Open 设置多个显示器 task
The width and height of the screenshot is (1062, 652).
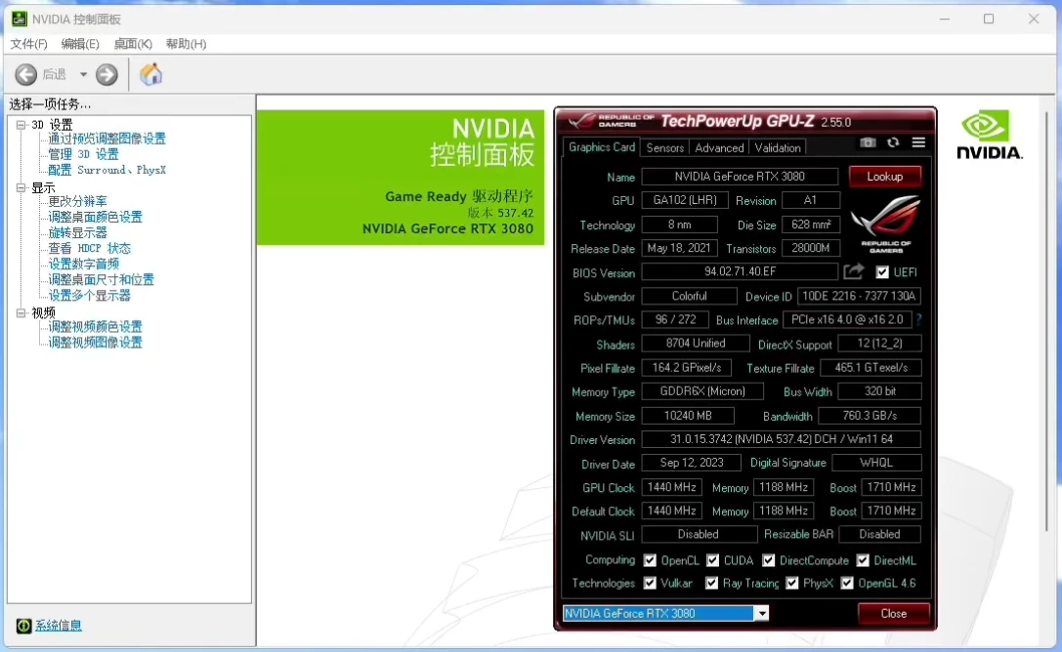tap(90, 296)
